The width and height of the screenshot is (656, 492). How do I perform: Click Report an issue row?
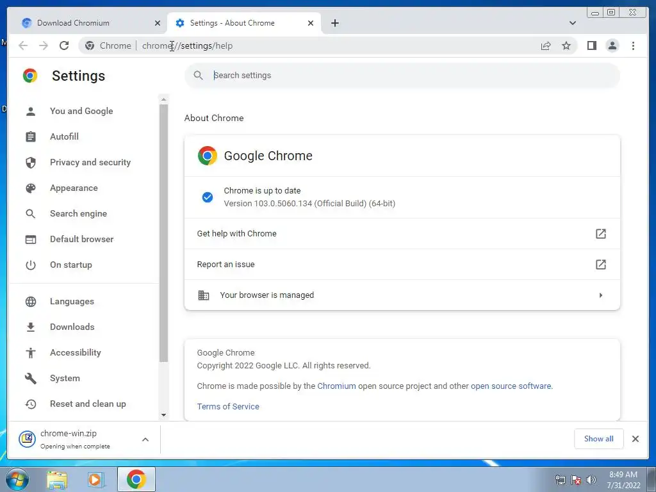402,265
